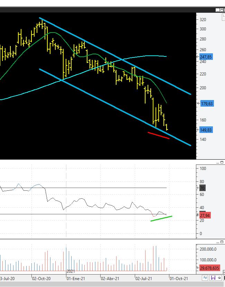
Task: Select the green divergence line in RSI pane
Action: coord(161,219)
